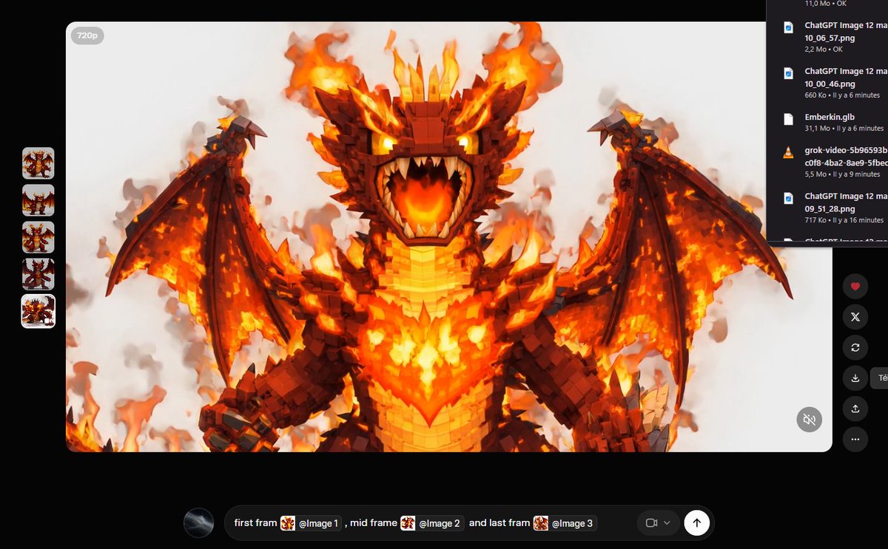Click the @Image 3 reference chip
Viewport: 888px width, 549px height.
pos(565,523)
